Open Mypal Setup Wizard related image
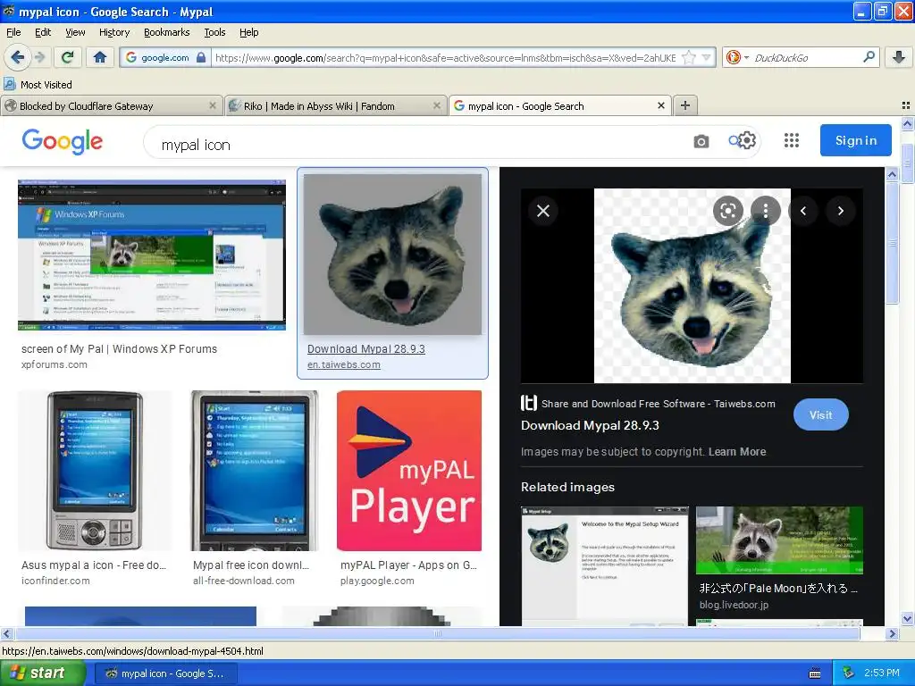This screenshot has width=915, height=686. (605, 565)
